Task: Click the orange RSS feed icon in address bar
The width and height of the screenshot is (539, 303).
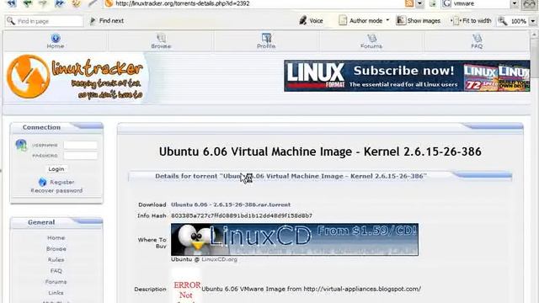Action: tap(409, 3)
